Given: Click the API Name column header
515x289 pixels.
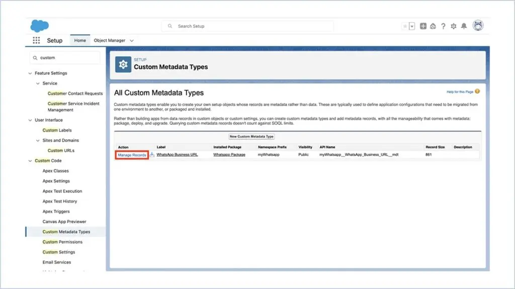Looking at the screenshot, I should coord(327,147).
